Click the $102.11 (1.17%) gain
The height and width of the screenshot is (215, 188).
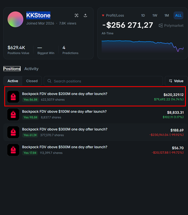pos(173,117)
